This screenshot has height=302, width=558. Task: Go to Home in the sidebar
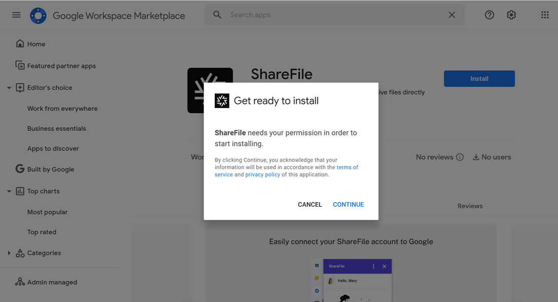pyautogui.click(x=36, y=44)
